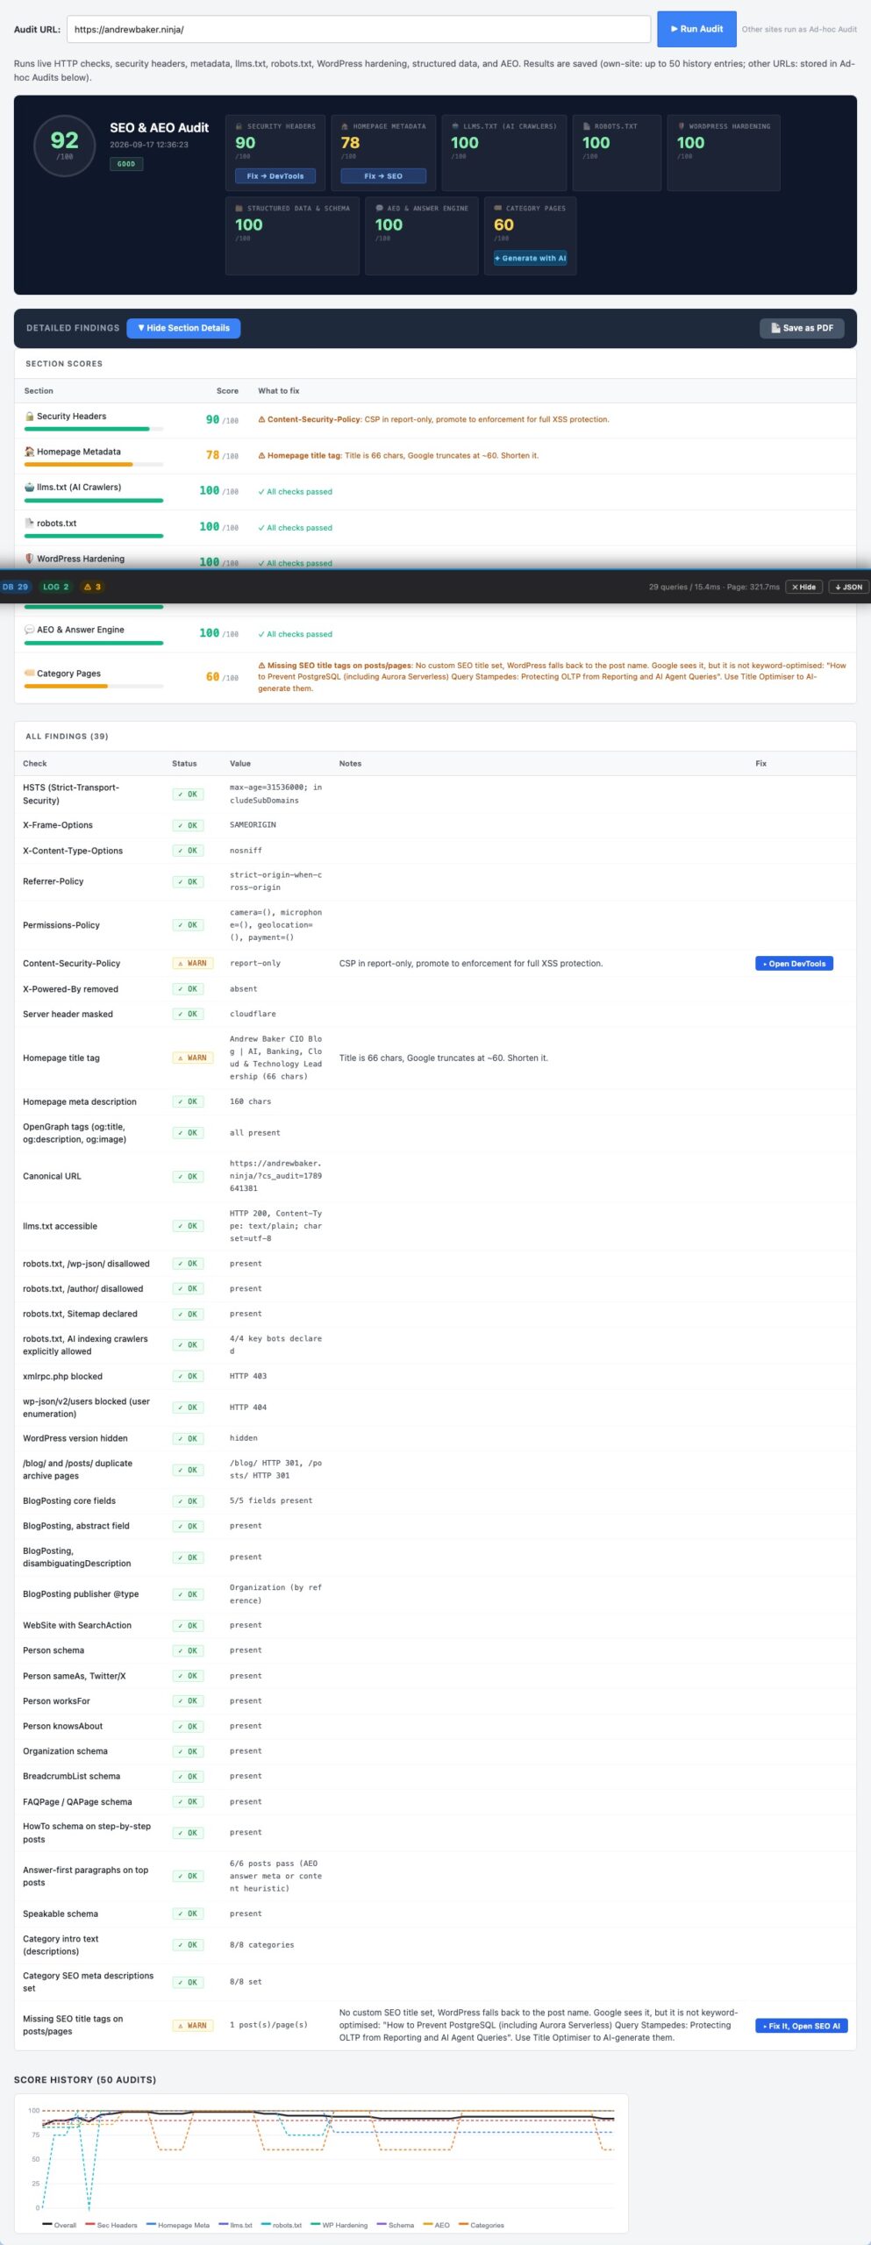
Task: Click Open DevTools in Content-Security-Policy row
Action: point(794,963)
